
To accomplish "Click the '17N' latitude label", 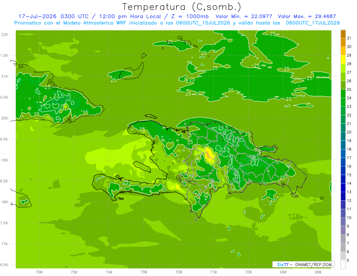I will tap(4, 244).
